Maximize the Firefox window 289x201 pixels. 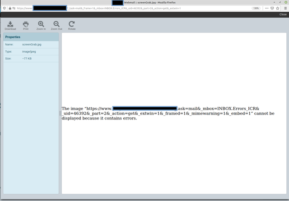pos(280,2)
